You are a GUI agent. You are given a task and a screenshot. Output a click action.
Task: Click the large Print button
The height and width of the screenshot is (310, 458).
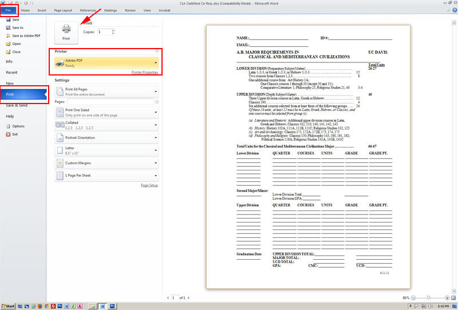pos(66,32)
